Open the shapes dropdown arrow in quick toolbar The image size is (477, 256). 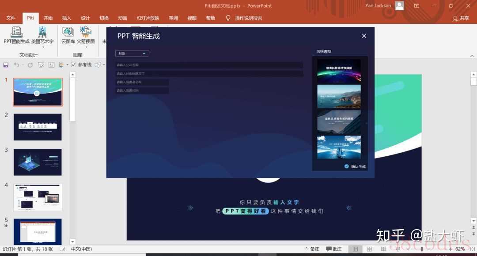(104, 65)
